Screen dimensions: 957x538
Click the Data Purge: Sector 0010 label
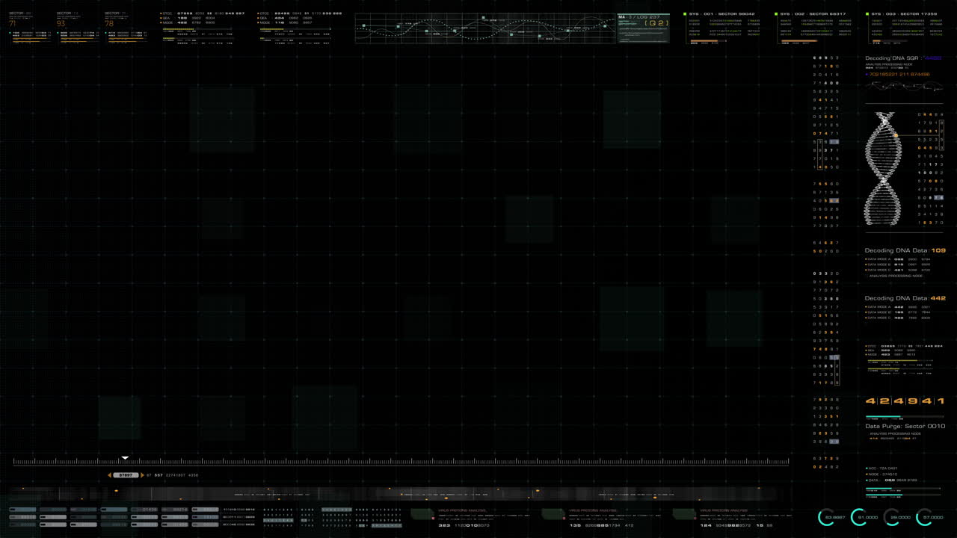click(905, 426)
